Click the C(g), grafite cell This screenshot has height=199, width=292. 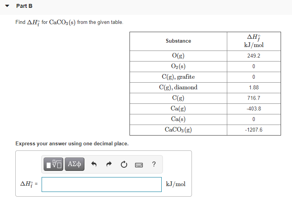178,77
